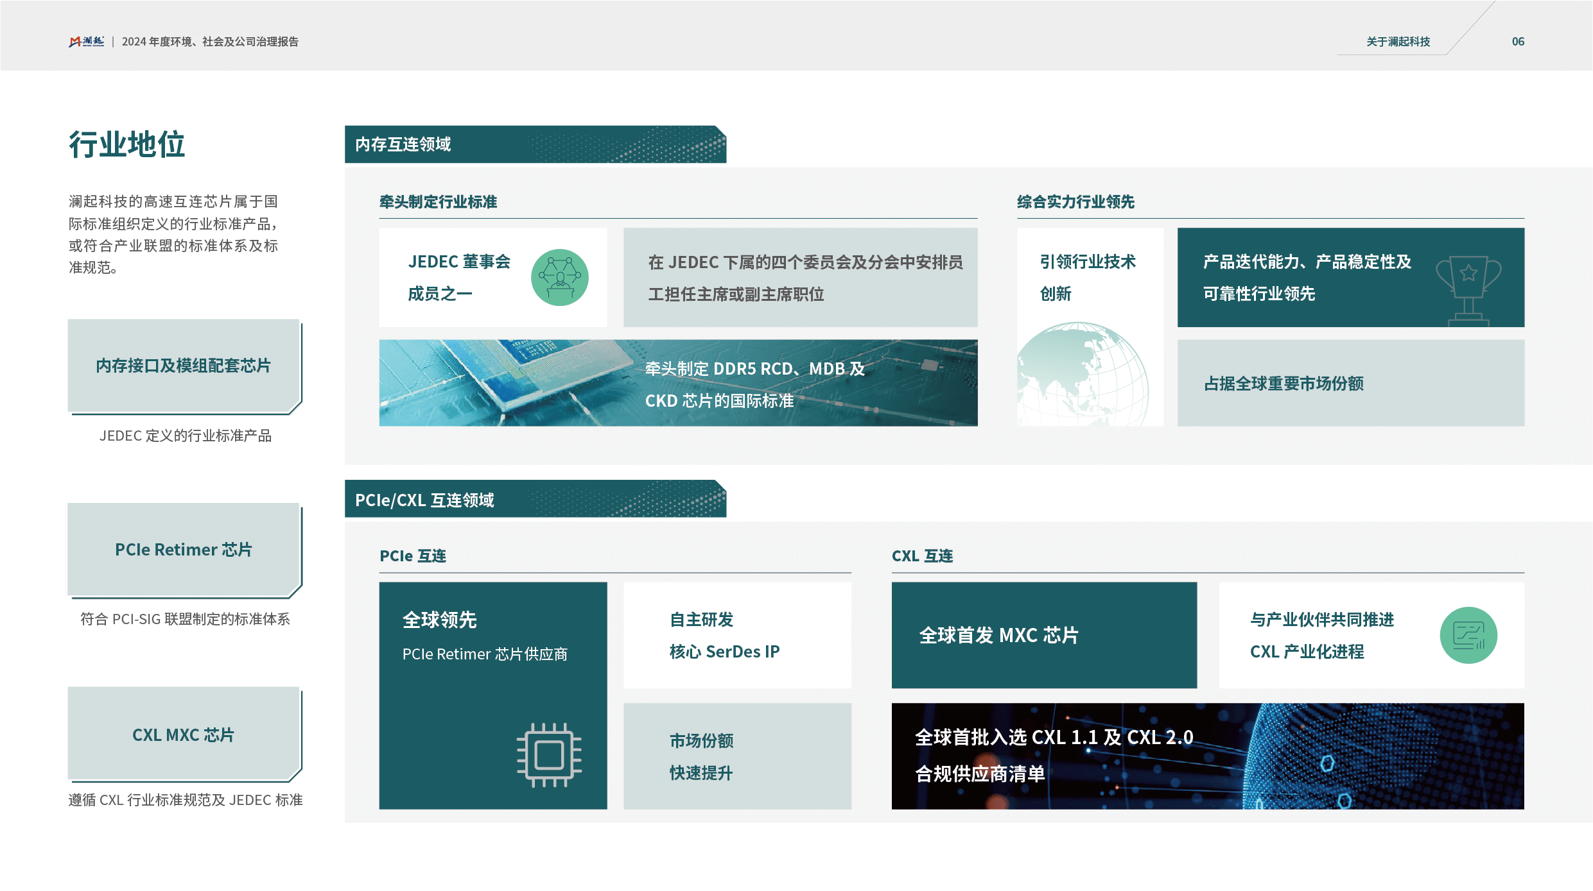
Task: Click the 行业地位 page title
Action: click(127, 144)
